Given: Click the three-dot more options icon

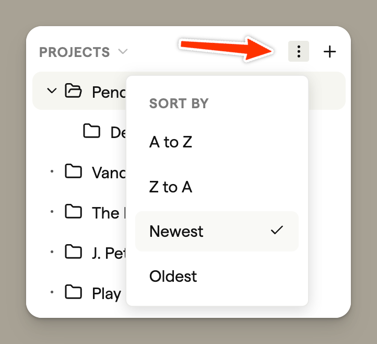Looking at the screenshot, I should pyautogui.click(x=298, y=52).
